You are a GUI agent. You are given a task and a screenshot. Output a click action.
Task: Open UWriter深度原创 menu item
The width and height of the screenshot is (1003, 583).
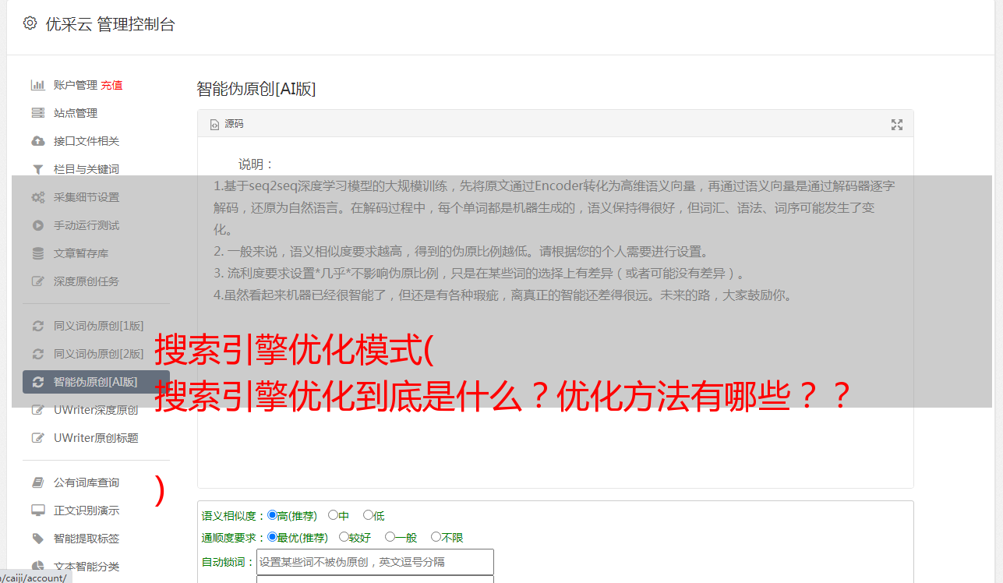click(96, 410)
